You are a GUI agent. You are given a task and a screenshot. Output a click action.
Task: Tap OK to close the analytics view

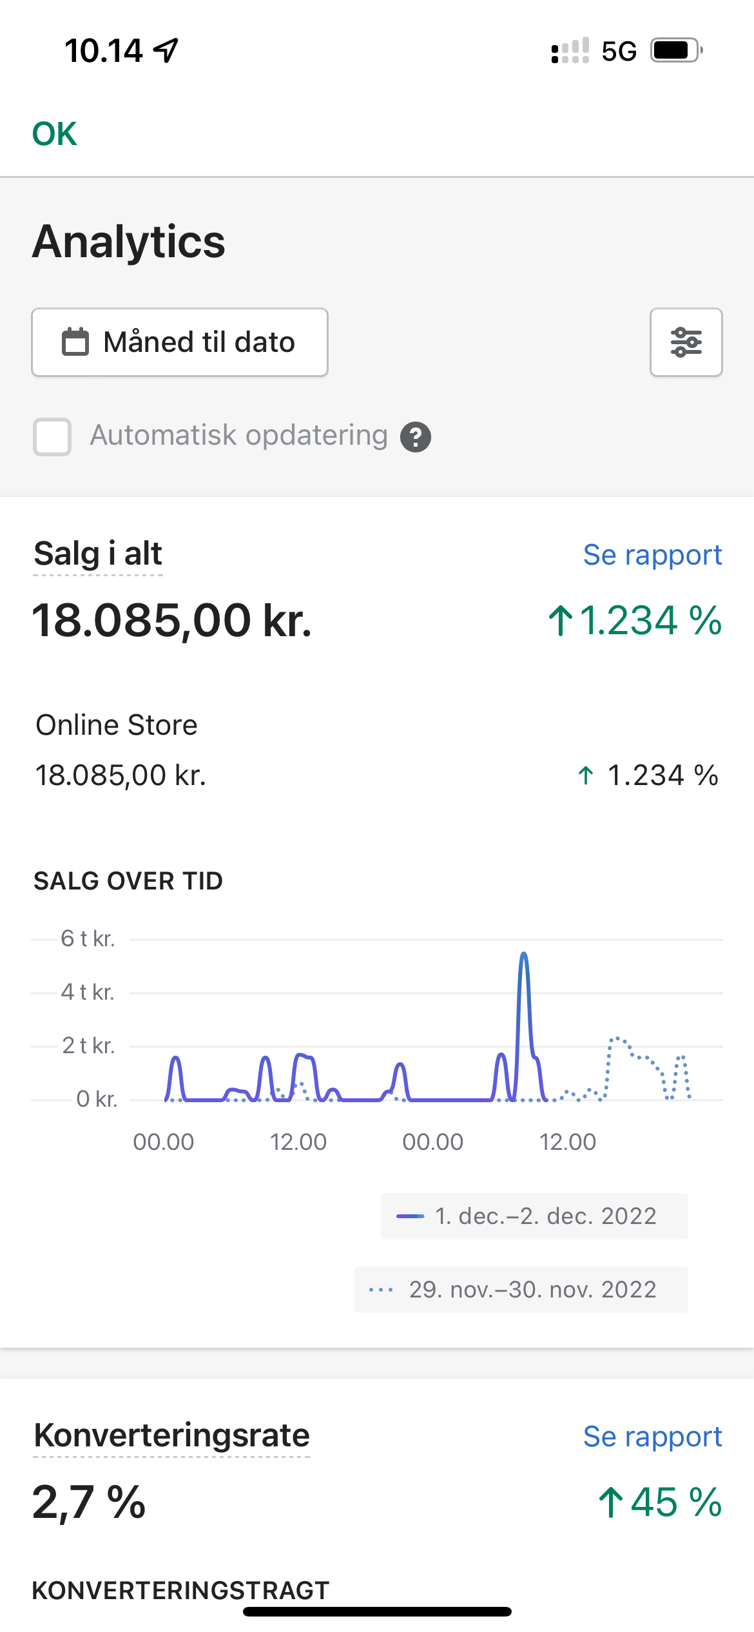[x=55, y=134]
